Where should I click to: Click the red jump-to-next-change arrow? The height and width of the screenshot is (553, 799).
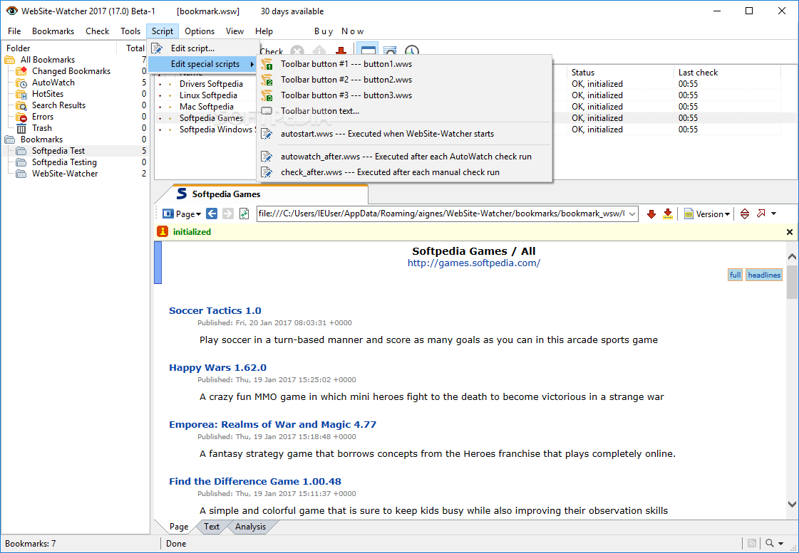coord(651,214)
